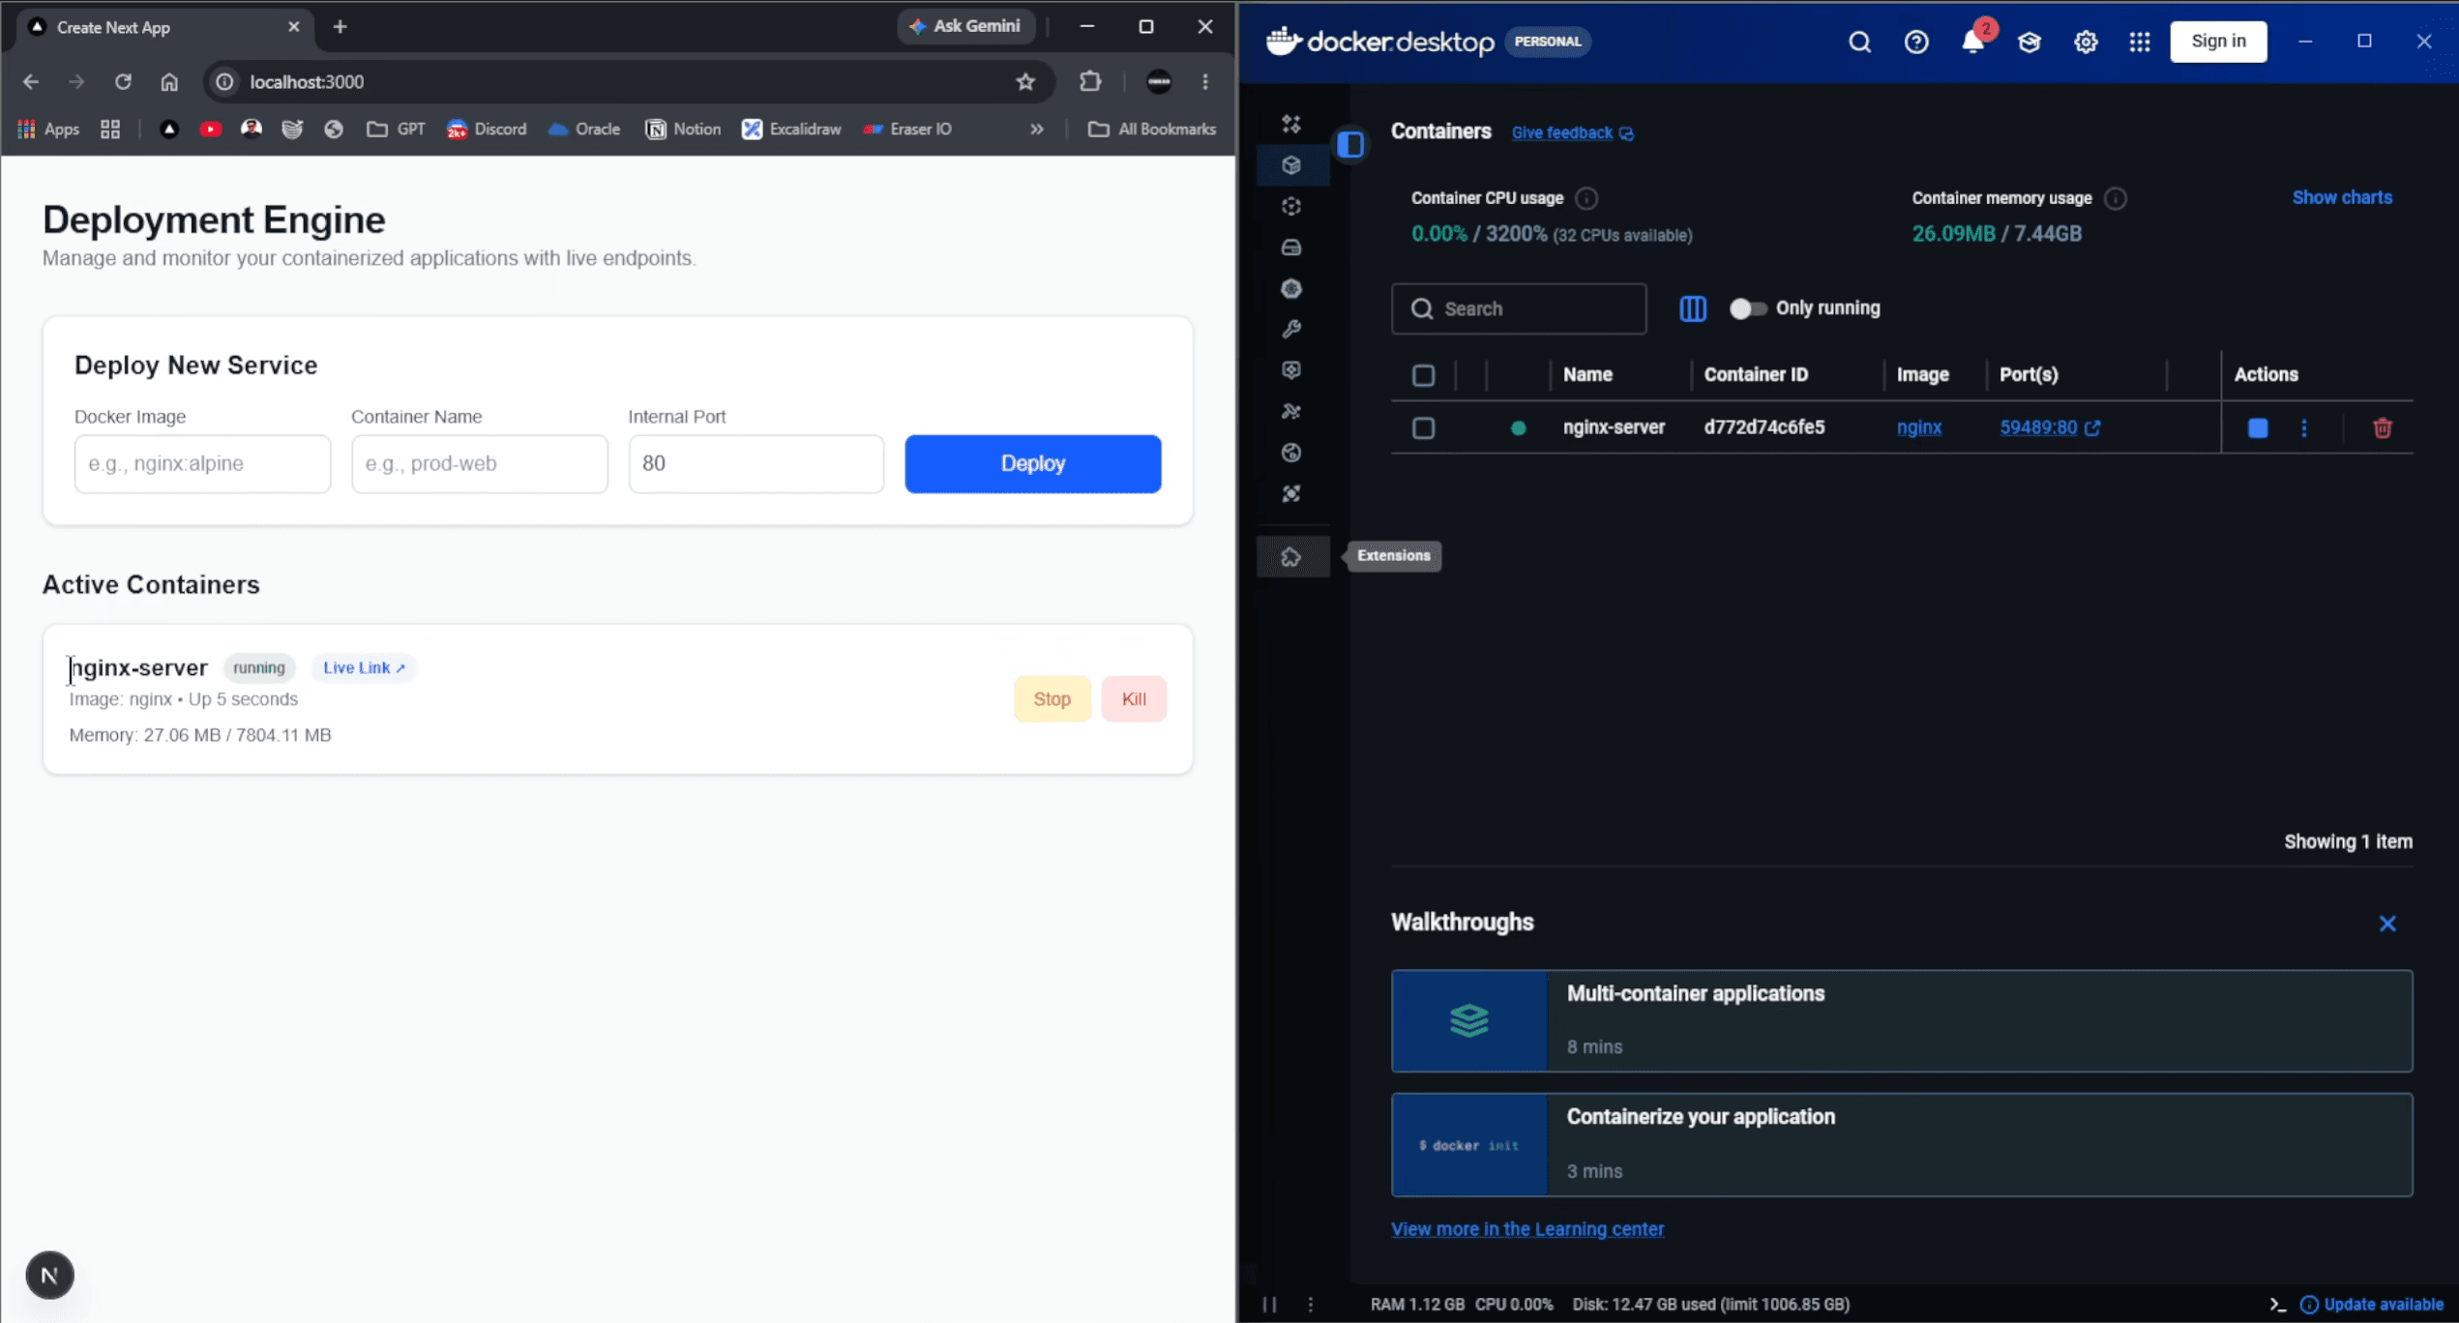This screenshot has width=2459, height=1323.
Task: Open the Next.js dev tools N badge
Action: [x=49, y=1276]
